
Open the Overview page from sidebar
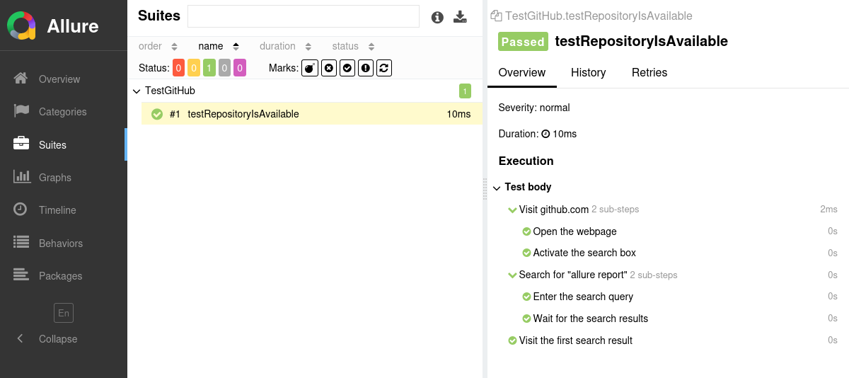tap(59, 79)
